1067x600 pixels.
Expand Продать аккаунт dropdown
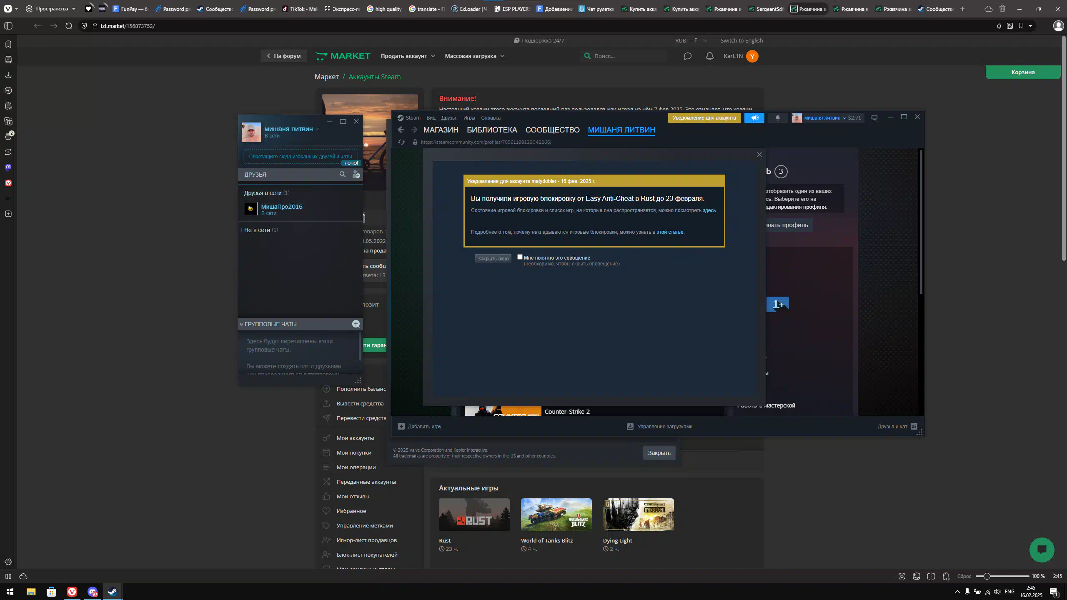coord(408,56)
